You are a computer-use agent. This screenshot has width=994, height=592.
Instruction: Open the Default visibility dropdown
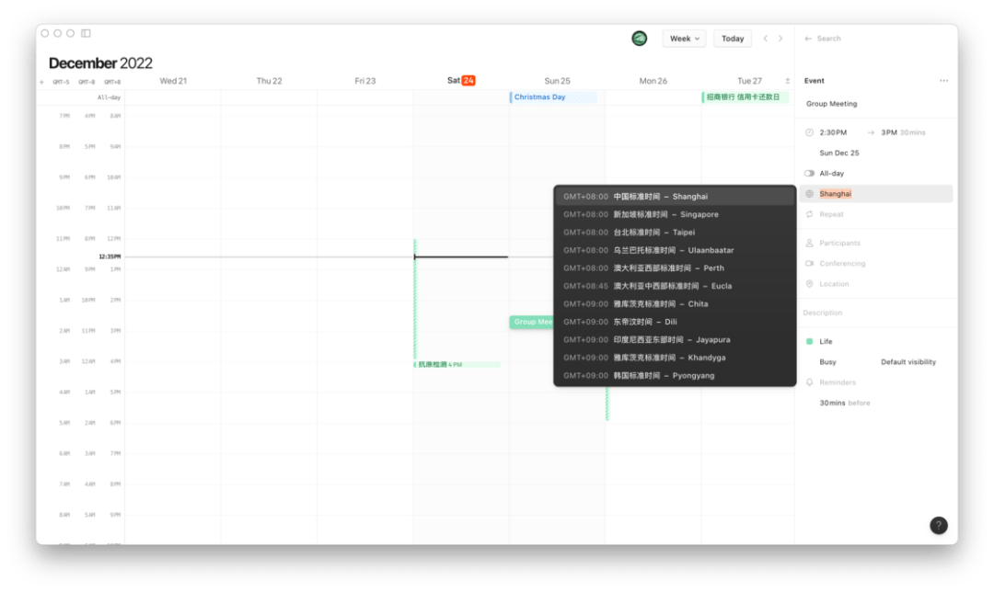coord(908,361)
